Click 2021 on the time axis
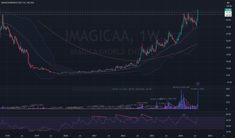The image size is (235, 138). [x=94, y=136]
